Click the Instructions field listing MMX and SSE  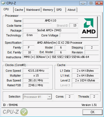click(x=61, y=57)
